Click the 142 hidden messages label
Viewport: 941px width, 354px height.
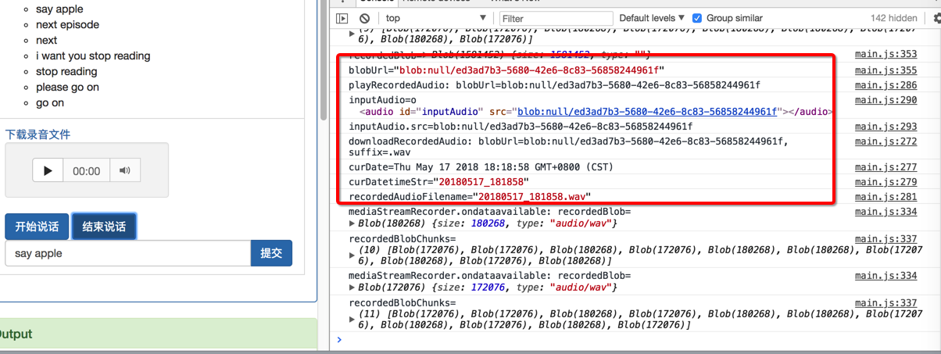click(x=893, y=18)
